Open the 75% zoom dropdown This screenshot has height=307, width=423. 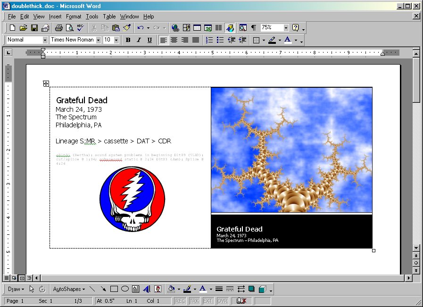(286, 27)
